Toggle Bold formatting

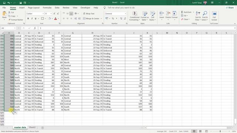point(28,18)
